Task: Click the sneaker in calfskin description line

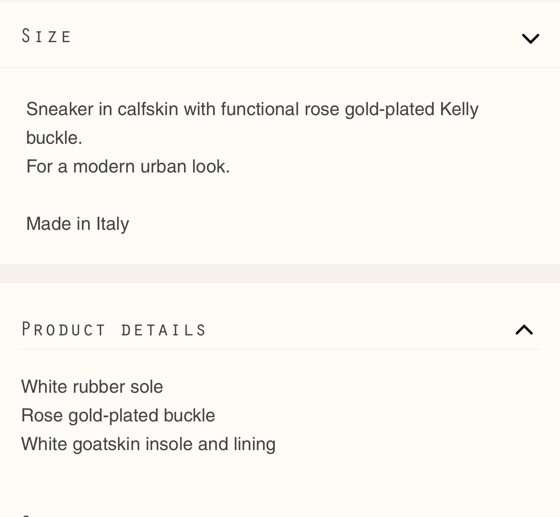Action: click(252, 109)
